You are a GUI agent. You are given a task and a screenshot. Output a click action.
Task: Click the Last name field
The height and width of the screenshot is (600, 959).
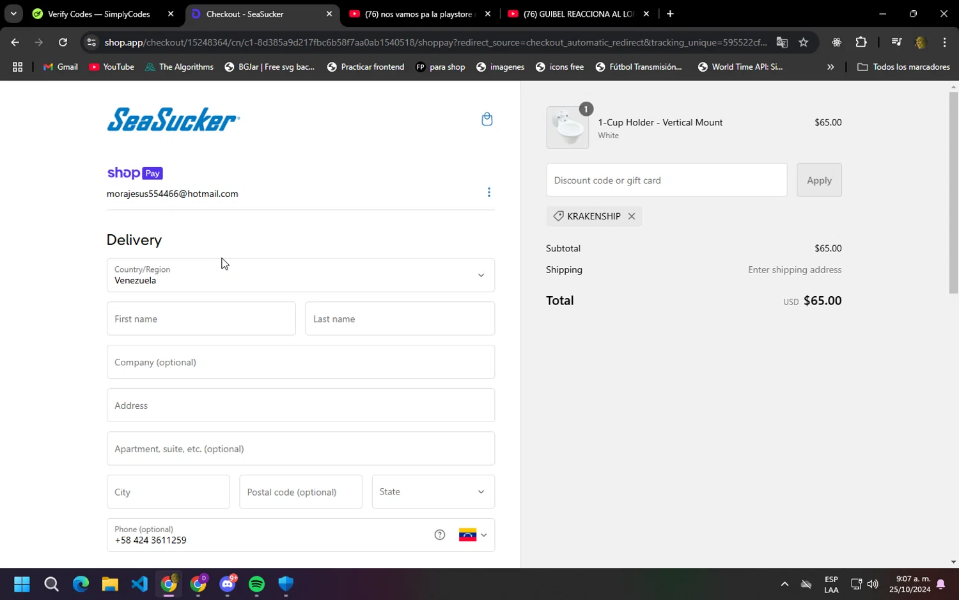pos(400,319)
